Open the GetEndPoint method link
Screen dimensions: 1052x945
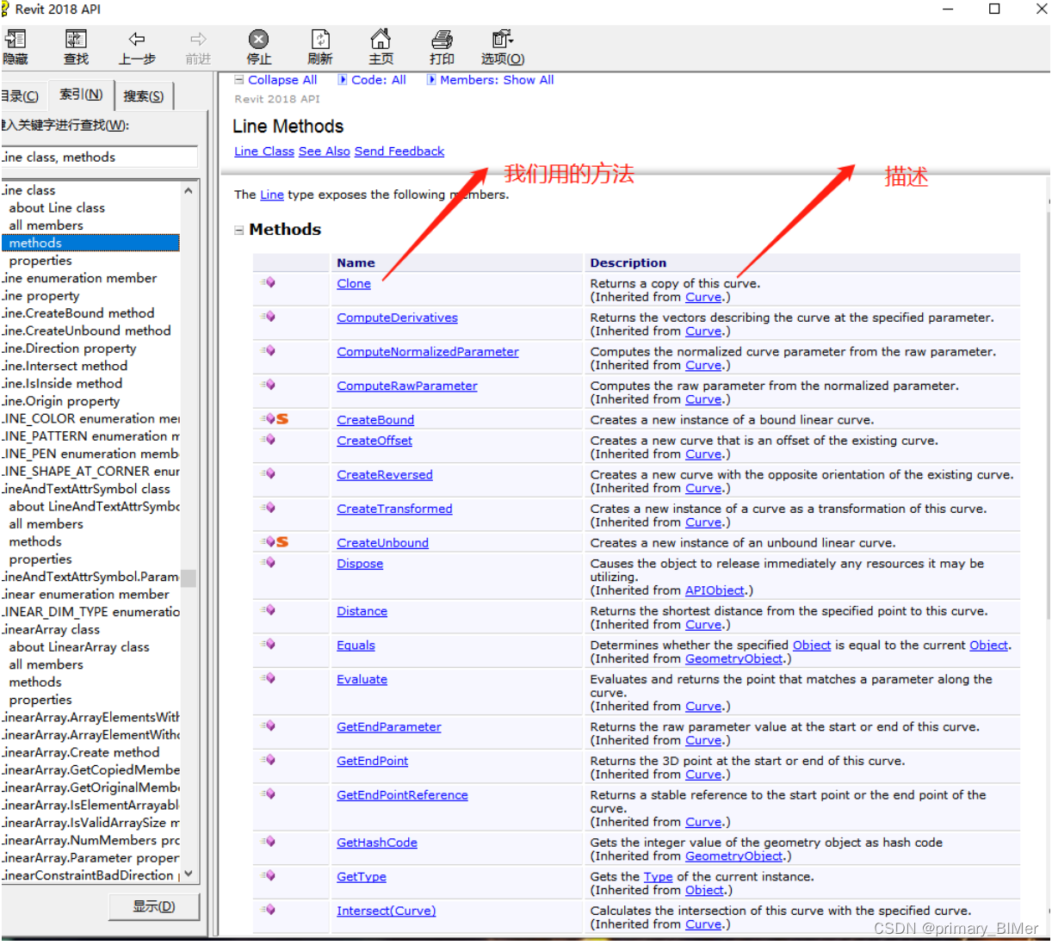372,762
